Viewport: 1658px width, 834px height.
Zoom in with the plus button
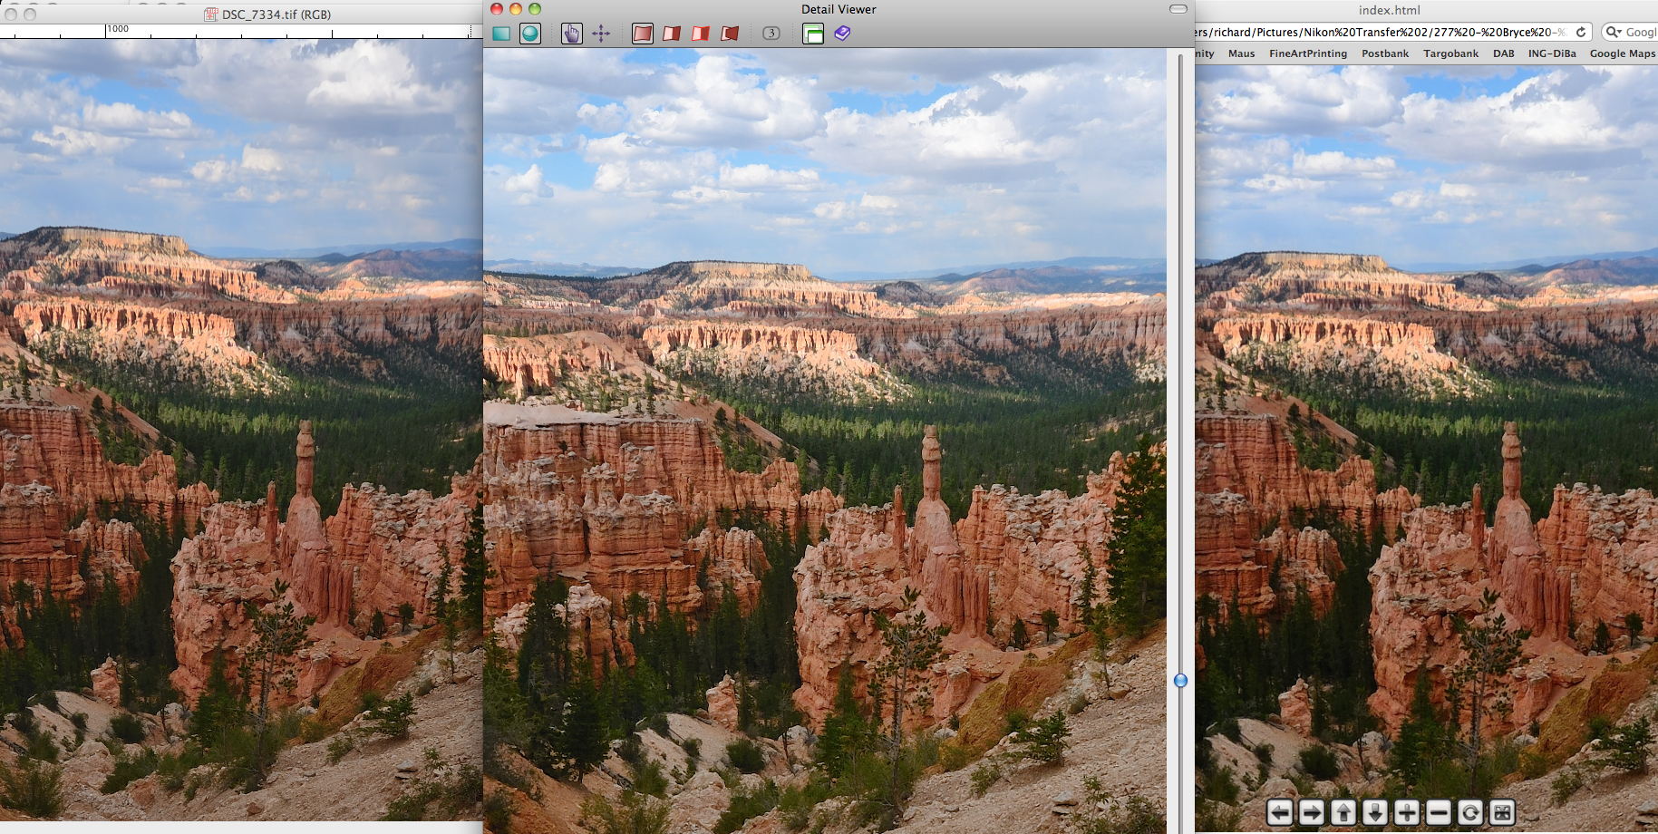point(1406,812)
